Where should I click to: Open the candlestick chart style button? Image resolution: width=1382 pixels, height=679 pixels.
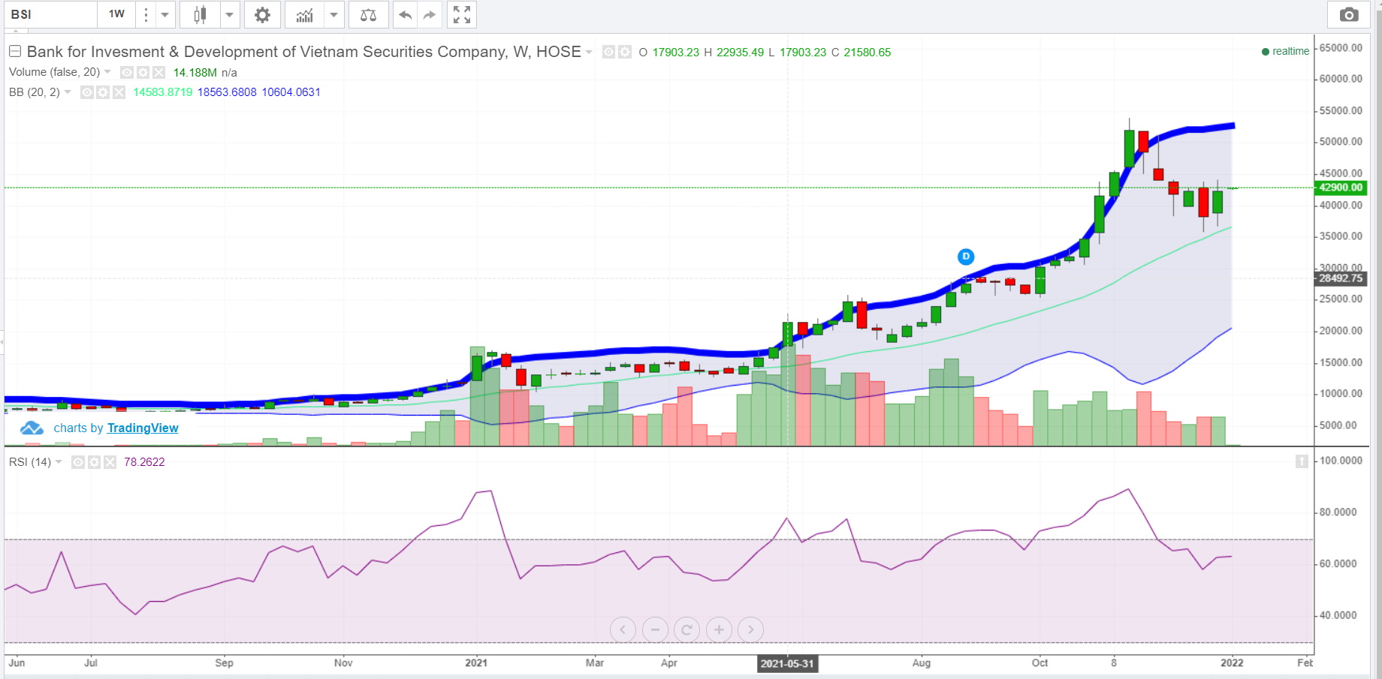coord(200,15)
